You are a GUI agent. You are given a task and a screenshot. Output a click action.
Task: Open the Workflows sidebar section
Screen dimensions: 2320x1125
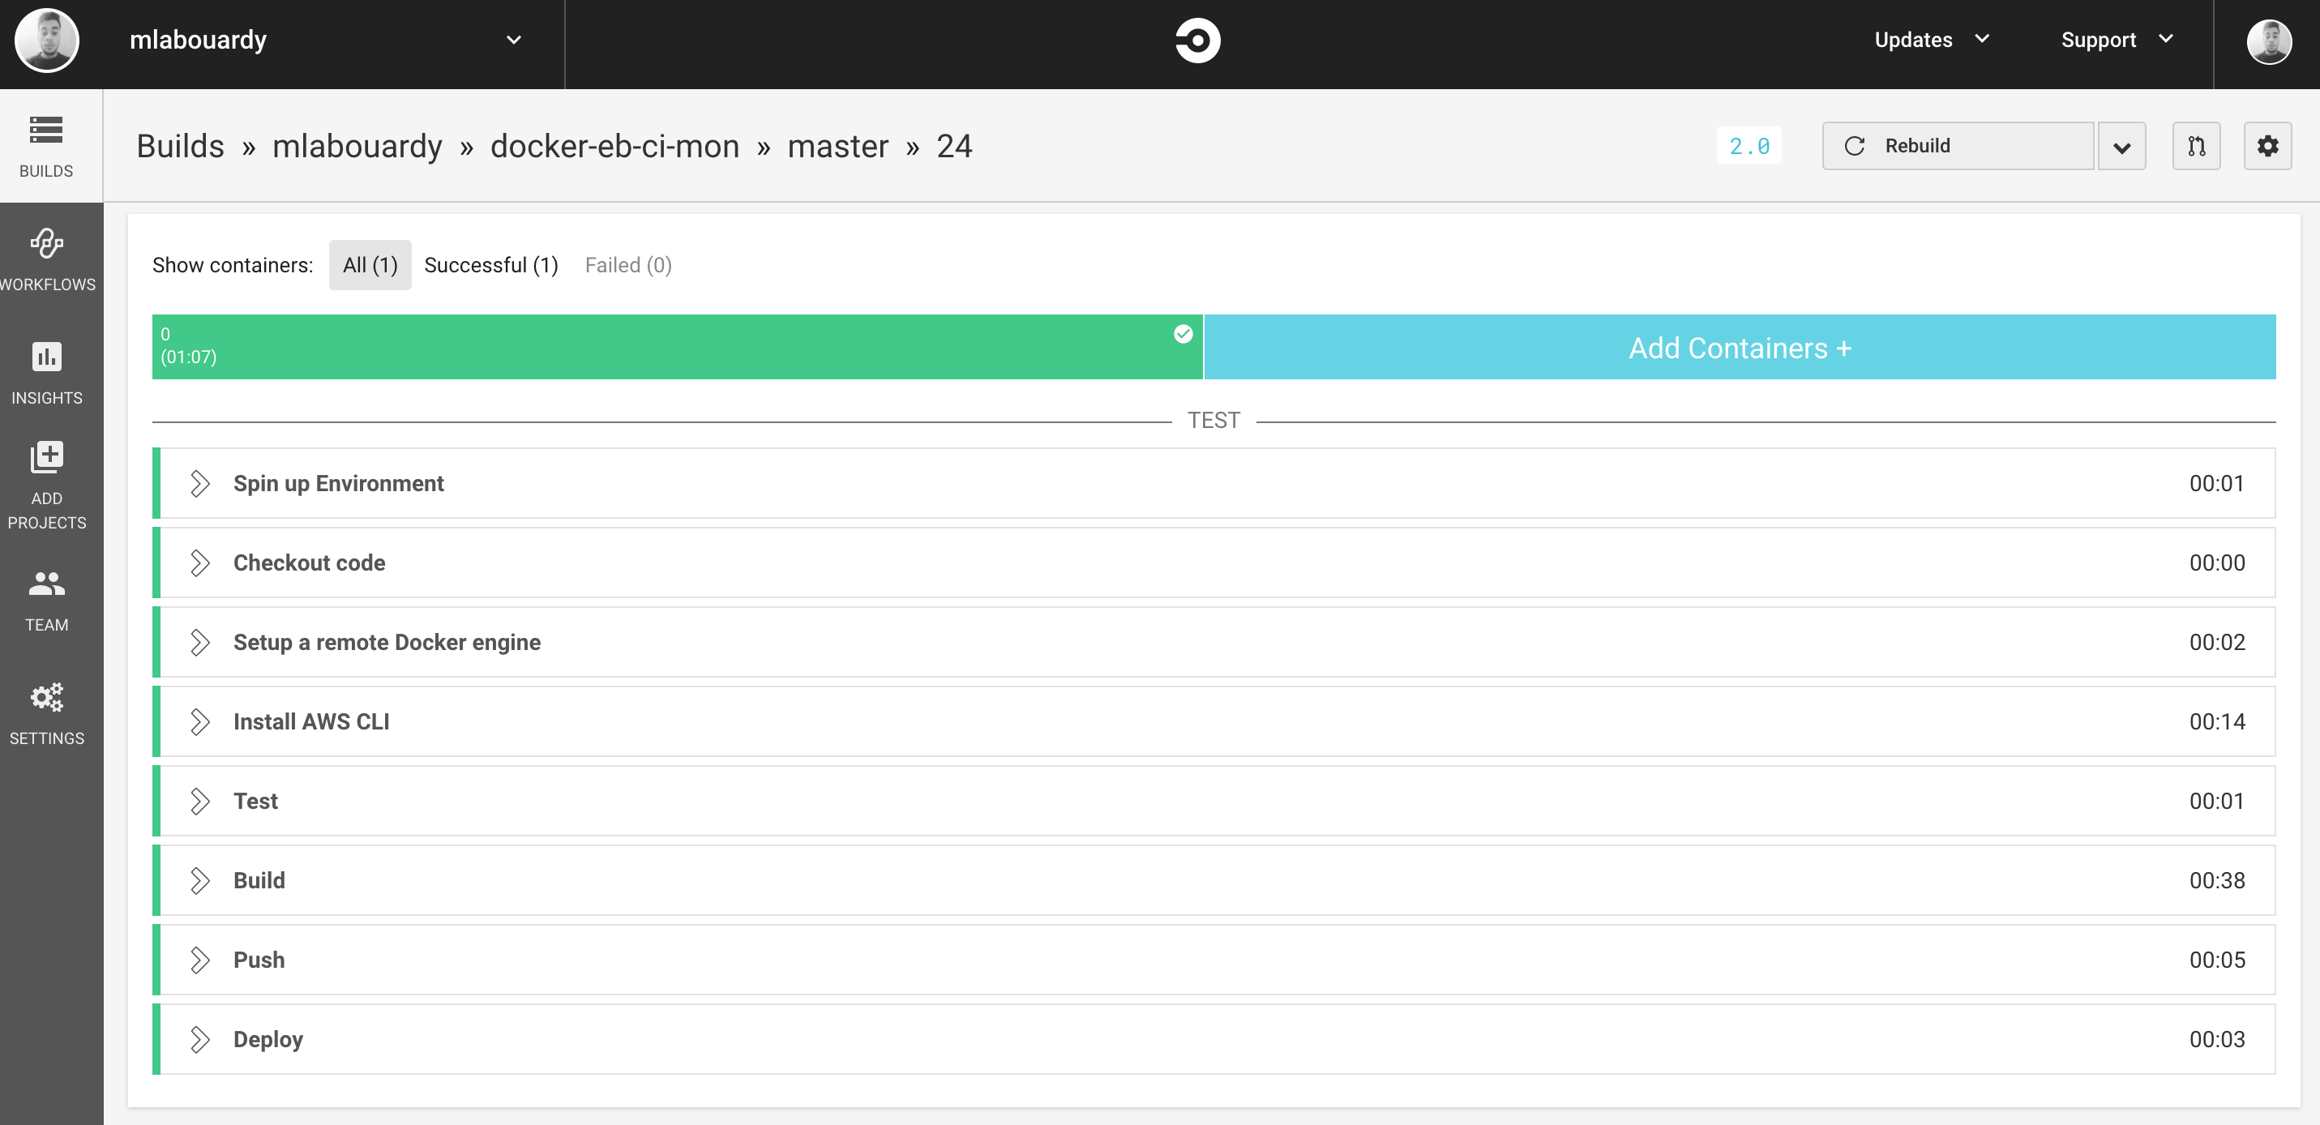click(47, 259)
